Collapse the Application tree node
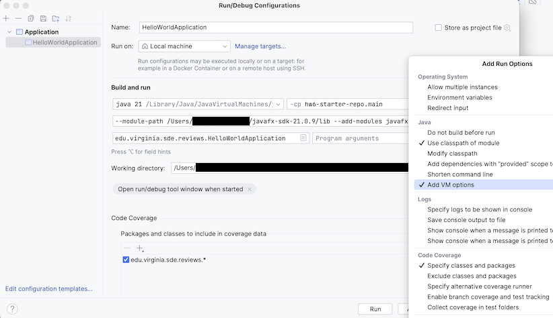Screen dimensions: 553x318 point(9,32)
